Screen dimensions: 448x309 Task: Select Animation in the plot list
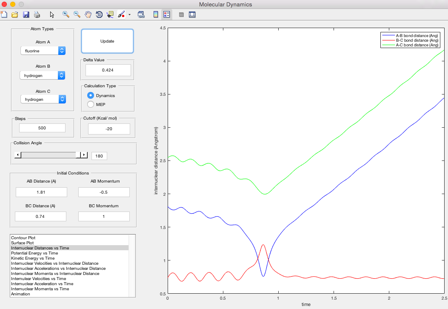[20, 294]
